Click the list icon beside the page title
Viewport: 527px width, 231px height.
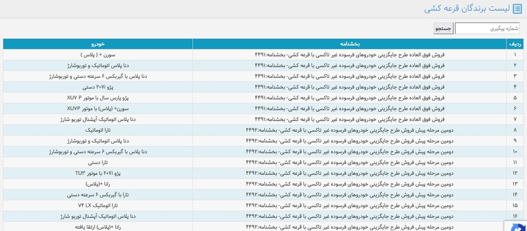coord(517,8)
